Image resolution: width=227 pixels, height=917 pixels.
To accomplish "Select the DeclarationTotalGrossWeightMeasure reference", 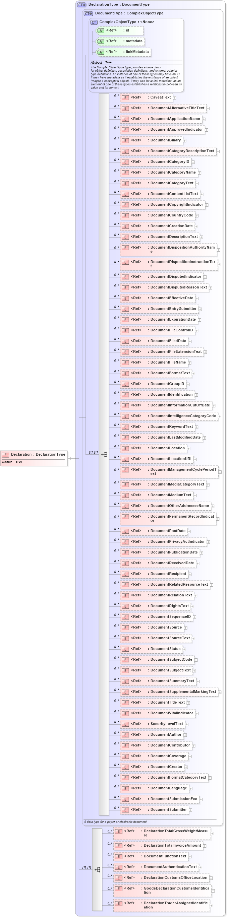I will point(162,833).
